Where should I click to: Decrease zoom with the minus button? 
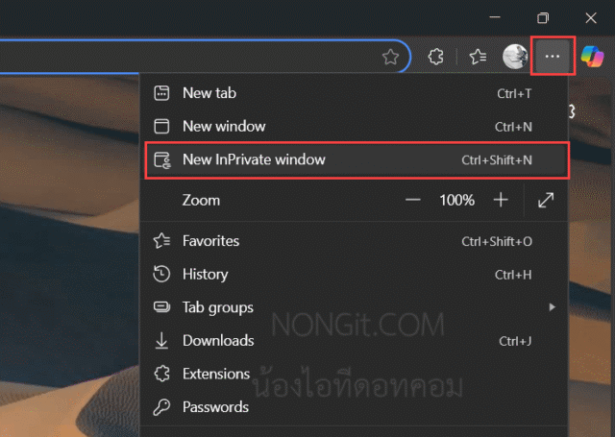click(x=412, y=201)
